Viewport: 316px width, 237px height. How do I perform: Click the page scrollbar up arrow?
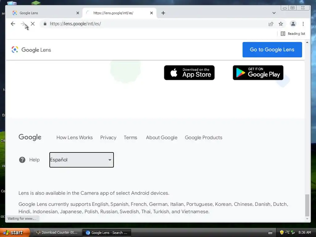pos(307,42)
